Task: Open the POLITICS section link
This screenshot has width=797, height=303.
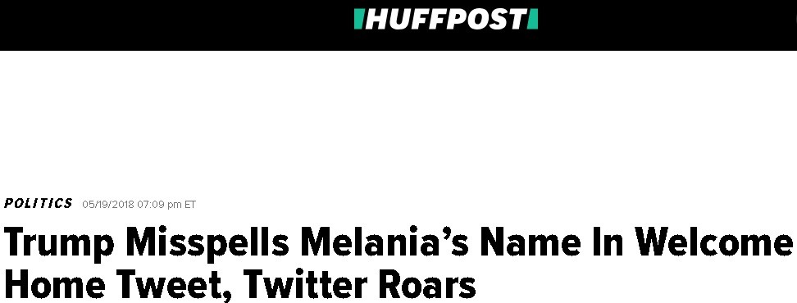Action: (38, 204)
